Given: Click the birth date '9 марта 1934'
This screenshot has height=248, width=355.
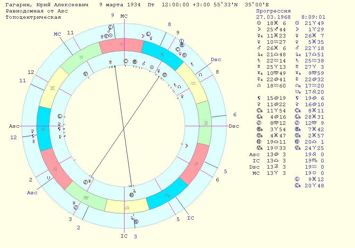Looking at the screenshot, I should tap(120, 5).
